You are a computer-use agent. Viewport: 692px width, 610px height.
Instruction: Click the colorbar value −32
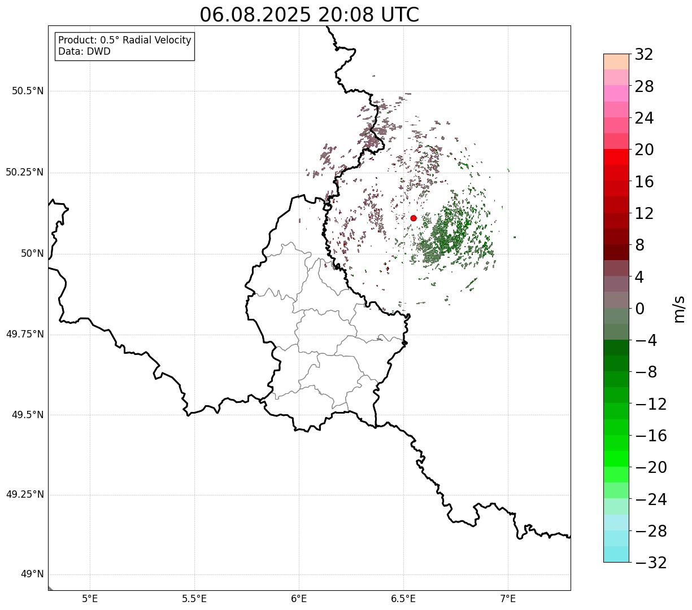pos(651,563)
